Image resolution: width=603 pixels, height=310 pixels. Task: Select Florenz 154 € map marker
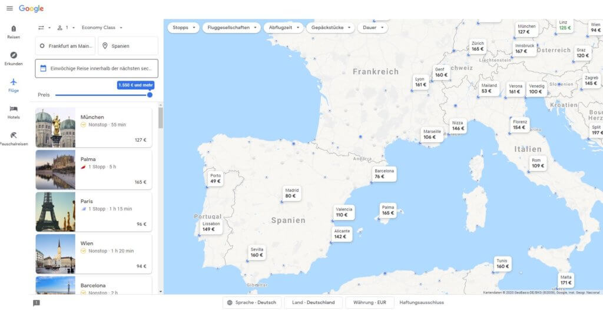coord(520,125)
